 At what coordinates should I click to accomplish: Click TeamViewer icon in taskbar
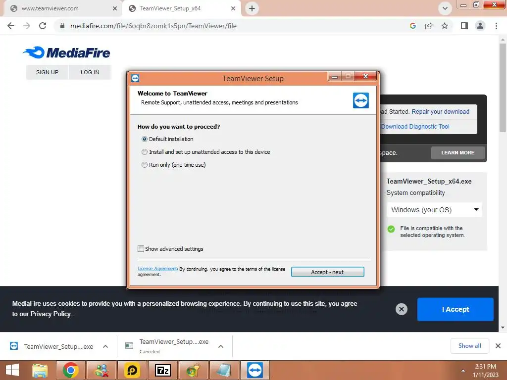click(x=255, y=370)
